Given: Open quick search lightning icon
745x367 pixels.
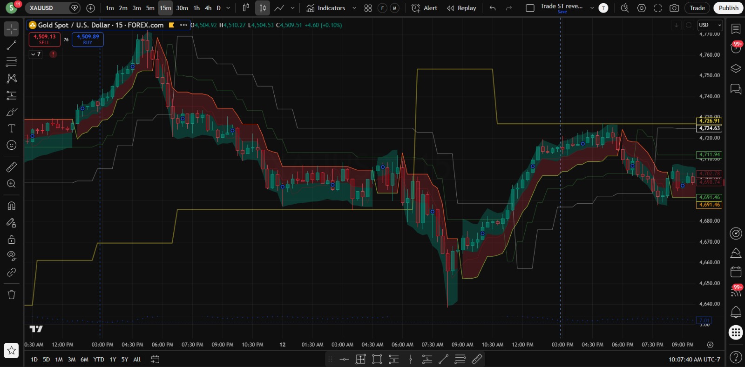Looking at the screenshot, I should (x=625, y=8).
